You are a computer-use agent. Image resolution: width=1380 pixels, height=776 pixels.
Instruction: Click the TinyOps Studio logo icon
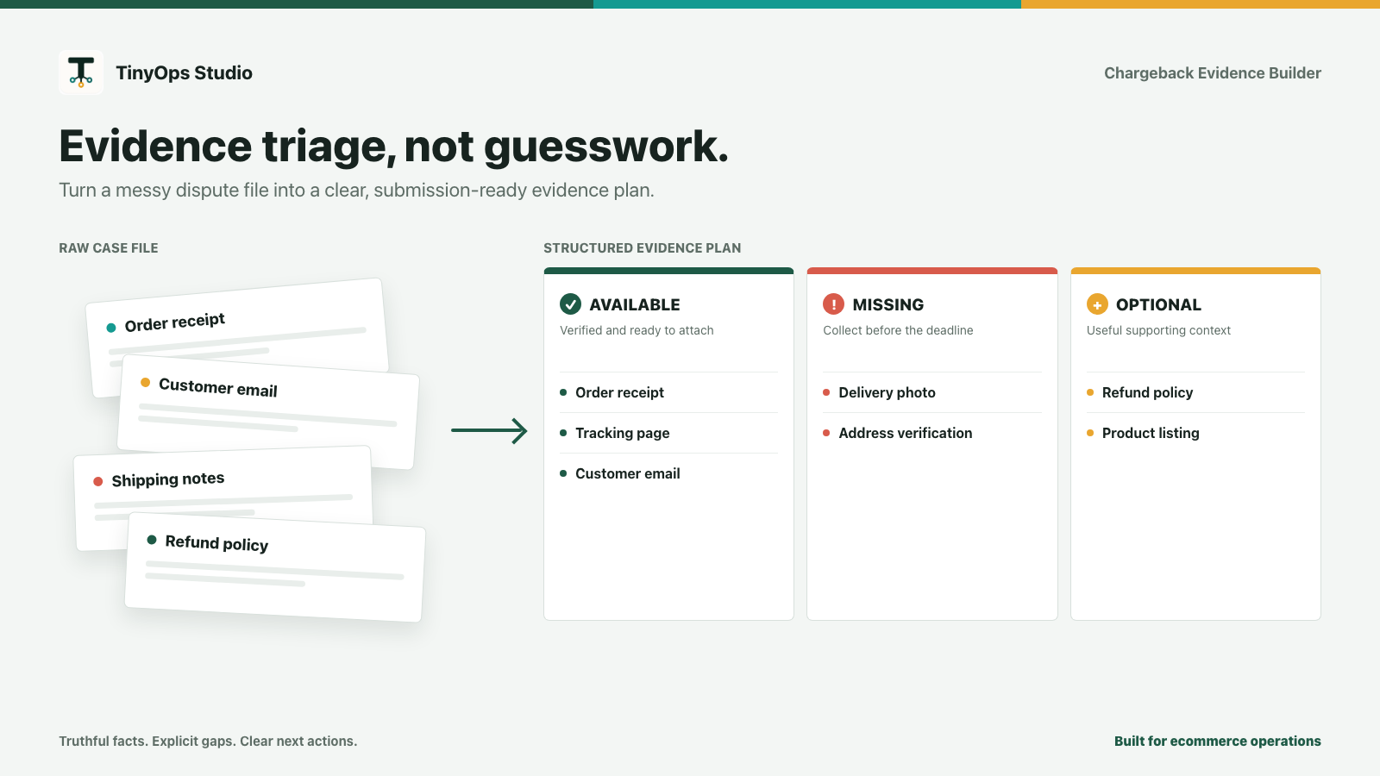81,72
